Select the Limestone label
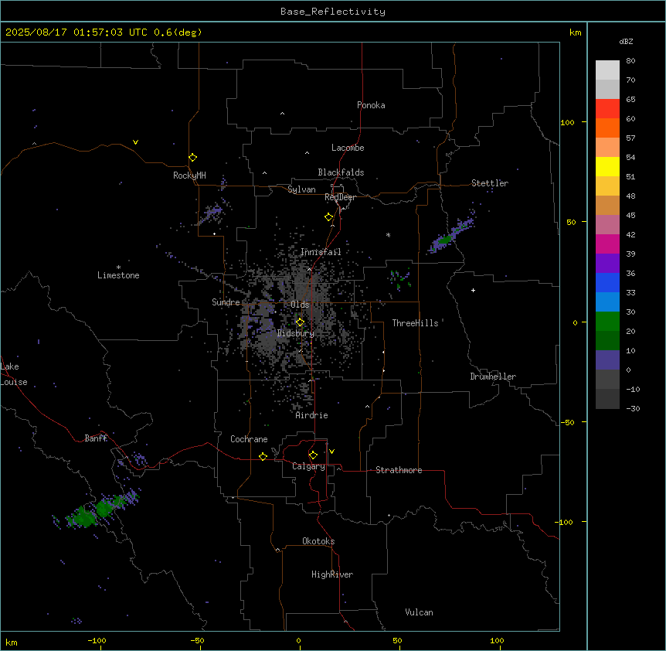This screenshot has height=651, width=666. coord(118,275)
